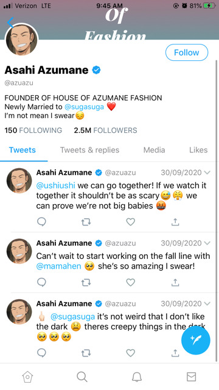Image resolution: width=219 pixels, height=390 pixels.
Task: Like the tweet about the dark
Action: 131,352
